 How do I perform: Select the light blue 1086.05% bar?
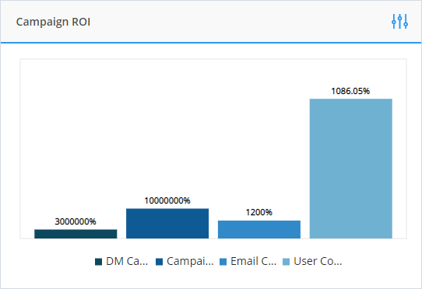[x=351, y=169]
